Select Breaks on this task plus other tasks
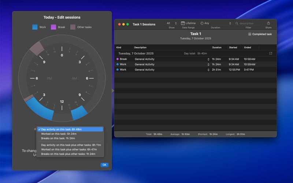293x183 pixels. tap(70, 154)
